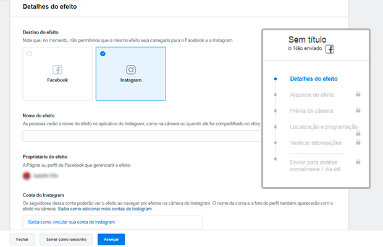This screenshot has width=383, height=247.
Task: Click 'normalmente 1 dia útil' text
Action: [315, 169]
